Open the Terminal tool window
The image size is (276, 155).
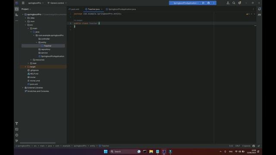point(17,129)
